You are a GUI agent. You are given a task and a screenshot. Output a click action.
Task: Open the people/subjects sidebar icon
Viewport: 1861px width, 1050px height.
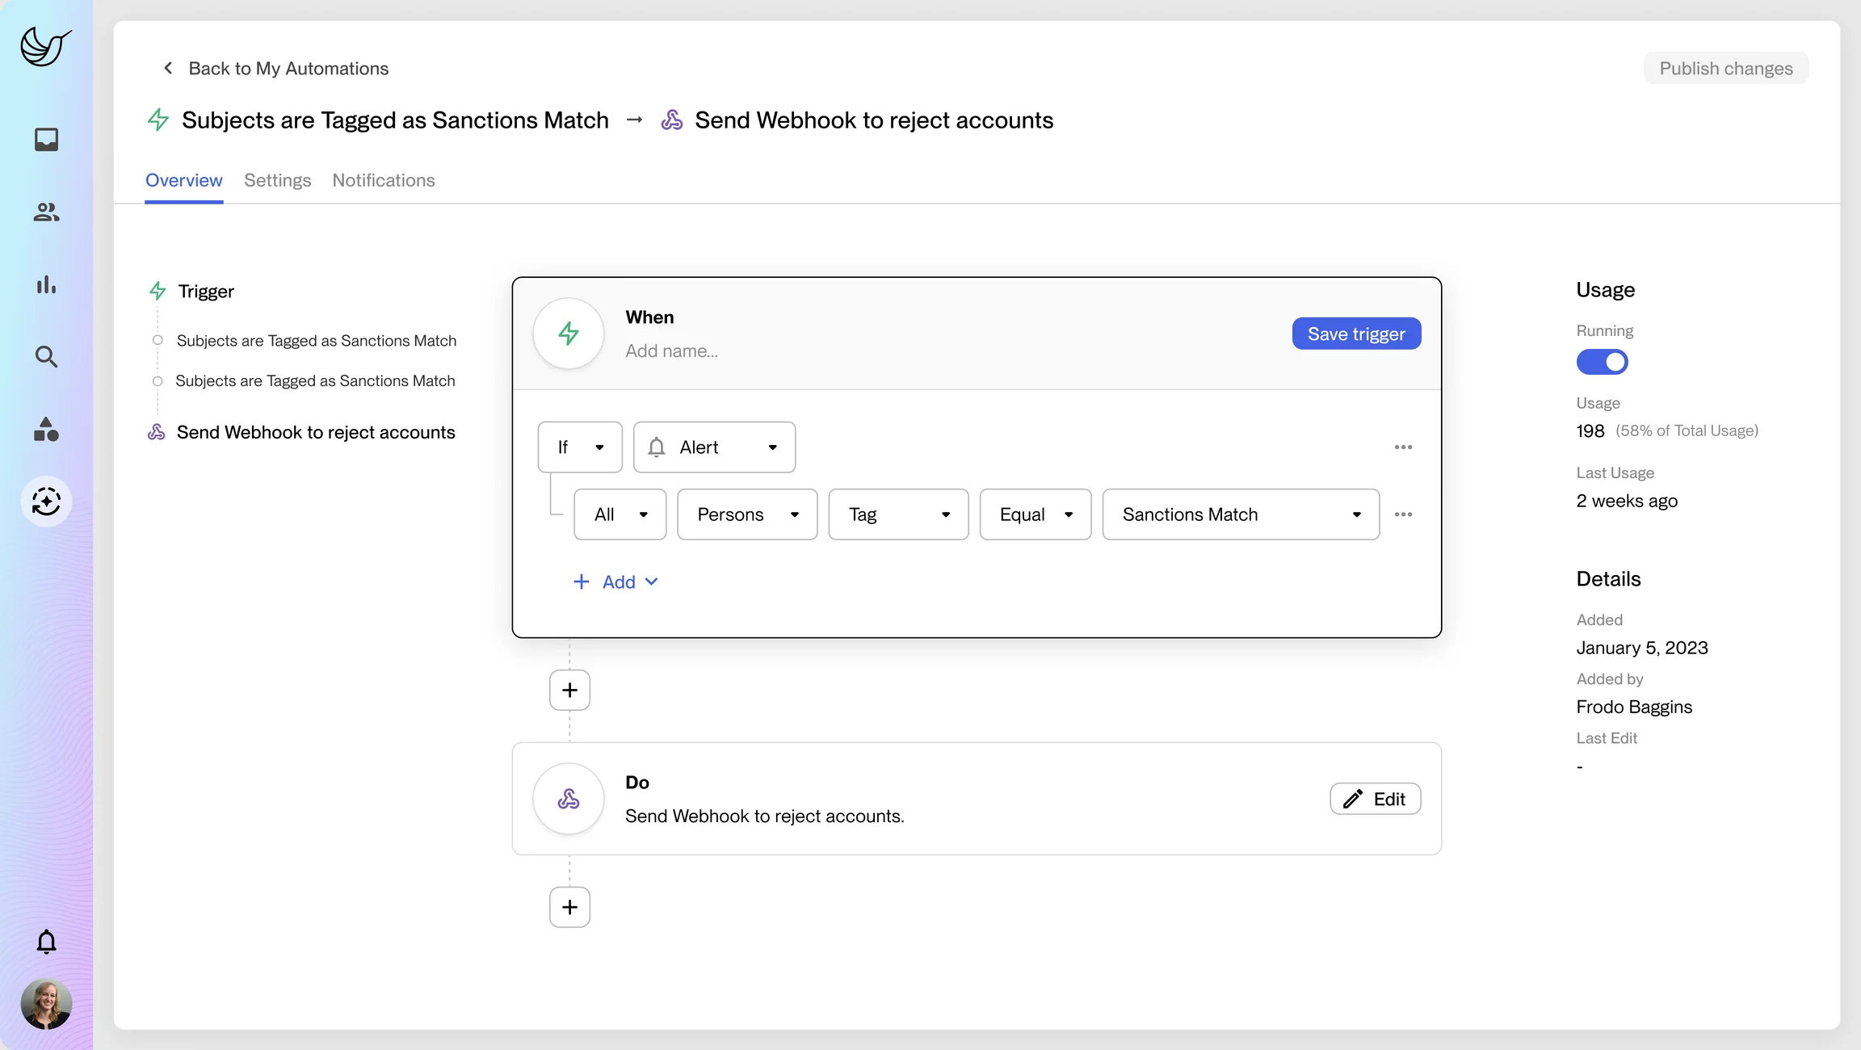pyautogui.click(x=46, y=212)
